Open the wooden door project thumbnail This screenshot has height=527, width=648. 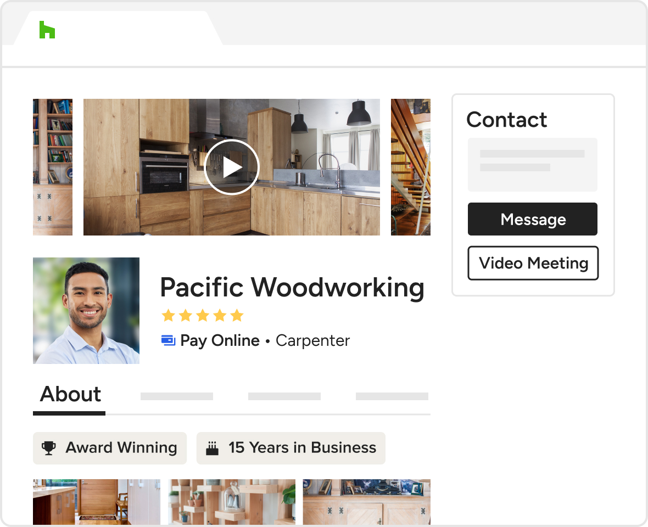96,502
